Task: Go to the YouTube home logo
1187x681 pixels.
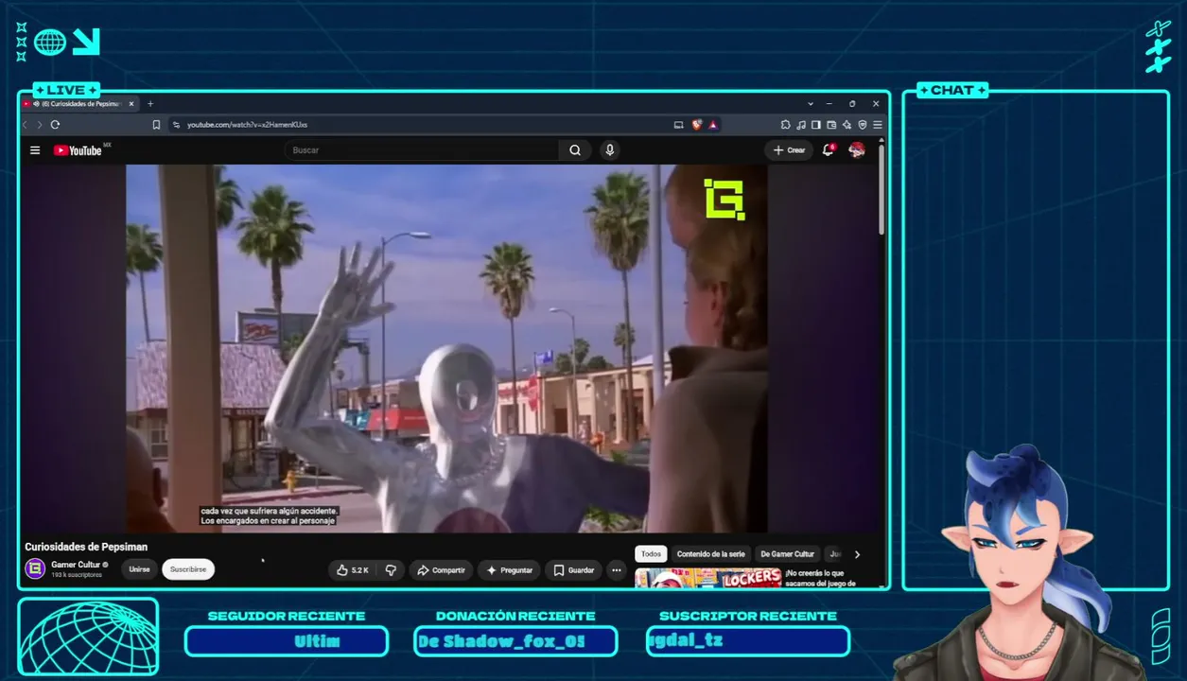Action: pyautogui.click(x=78, y=150)
